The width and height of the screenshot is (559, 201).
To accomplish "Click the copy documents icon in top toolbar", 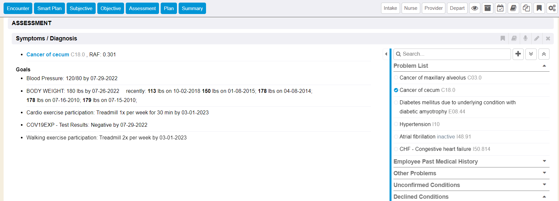I will coord(526,8).
